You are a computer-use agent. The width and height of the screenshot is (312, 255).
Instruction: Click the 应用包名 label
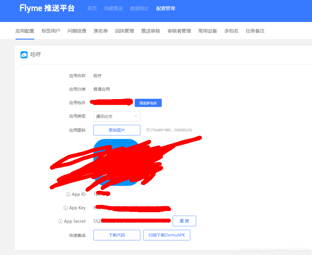pos(77,103)
